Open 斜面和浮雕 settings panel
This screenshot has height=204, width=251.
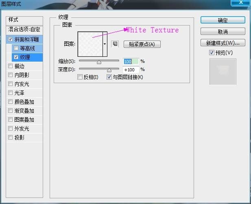pyautogui.click(x=27, y=39)
